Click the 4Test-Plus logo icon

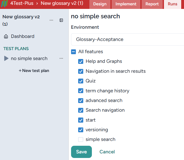(5, 4)
